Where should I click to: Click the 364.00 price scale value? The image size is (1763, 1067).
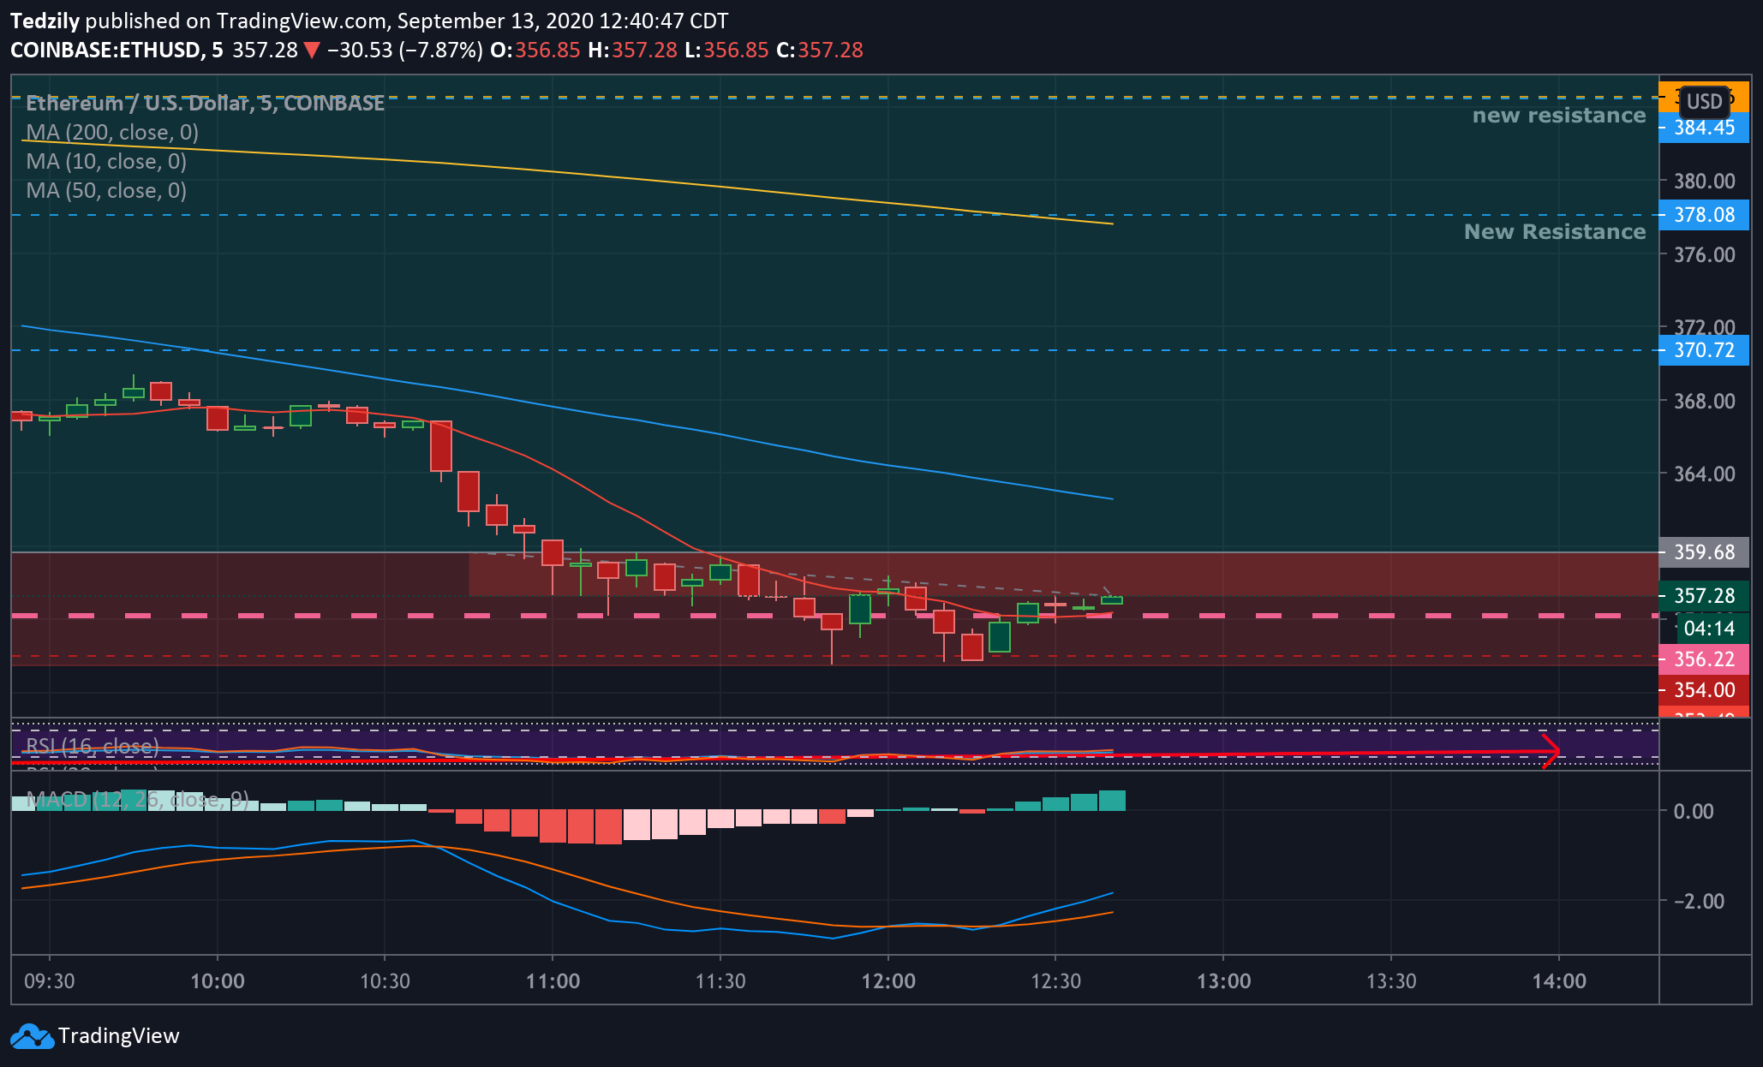(x=1704, y=474)
